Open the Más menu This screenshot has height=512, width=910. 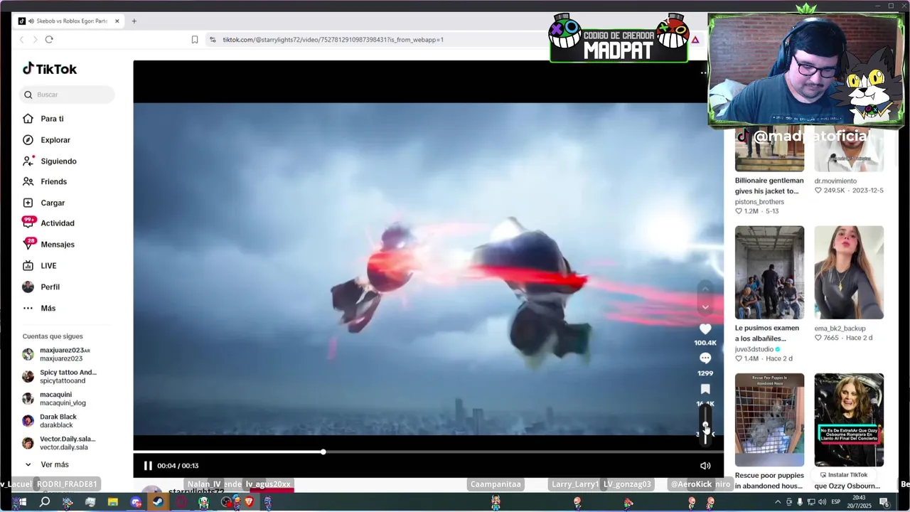click(x=48, y=309)
